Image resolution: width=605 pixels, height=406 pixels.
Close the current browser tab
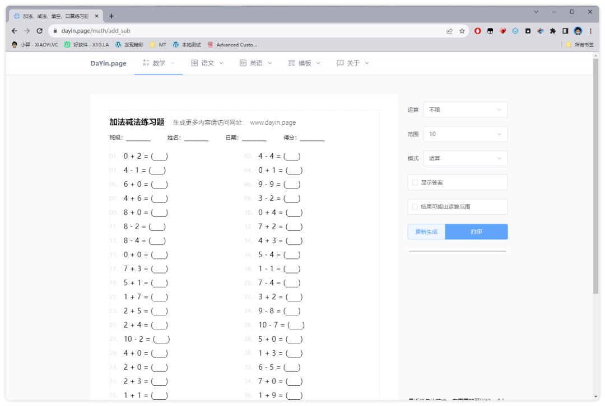click(96, 16)
